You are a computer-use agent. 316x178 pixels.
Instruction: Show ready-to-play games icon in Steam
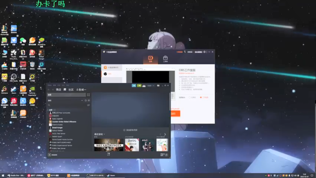click(88, 100)
